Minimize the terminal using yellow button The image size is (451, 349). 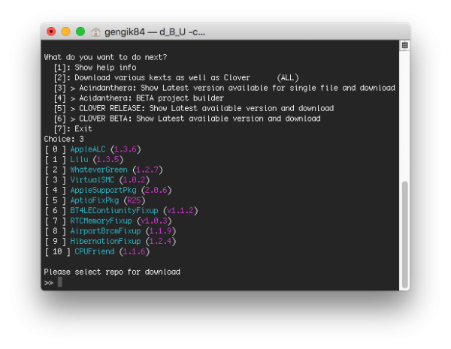pos(65,32)
